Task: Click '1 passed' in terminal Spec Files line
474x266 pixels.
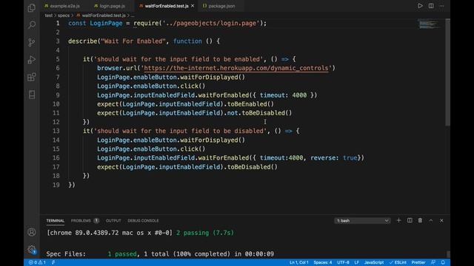Action: [122, 254]
